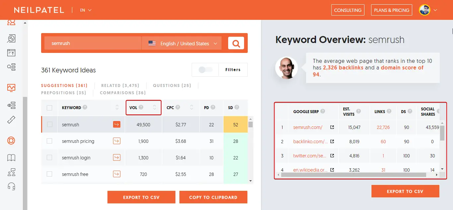Click the question mark beside SD

pos(237,107)
